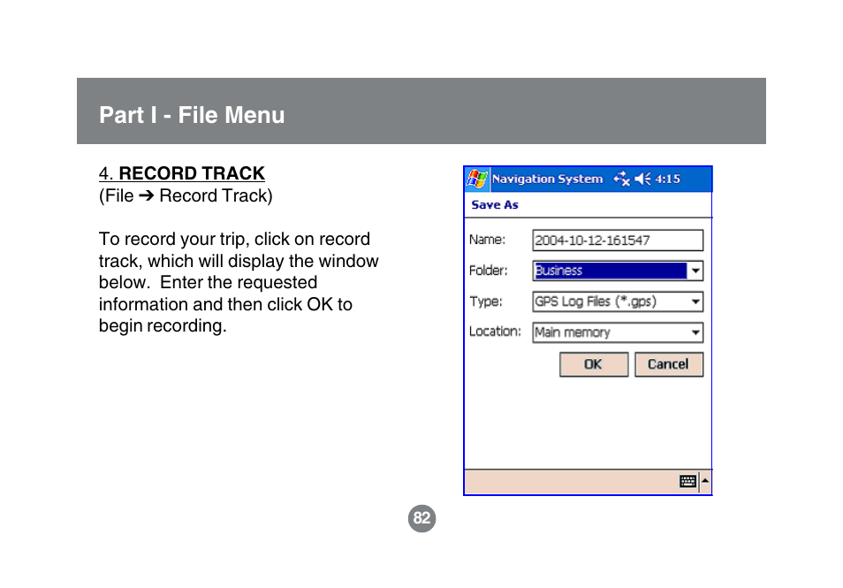Open the on-screen keyboard icon
Screen dimensions: 843x588
tap(687, 481)
